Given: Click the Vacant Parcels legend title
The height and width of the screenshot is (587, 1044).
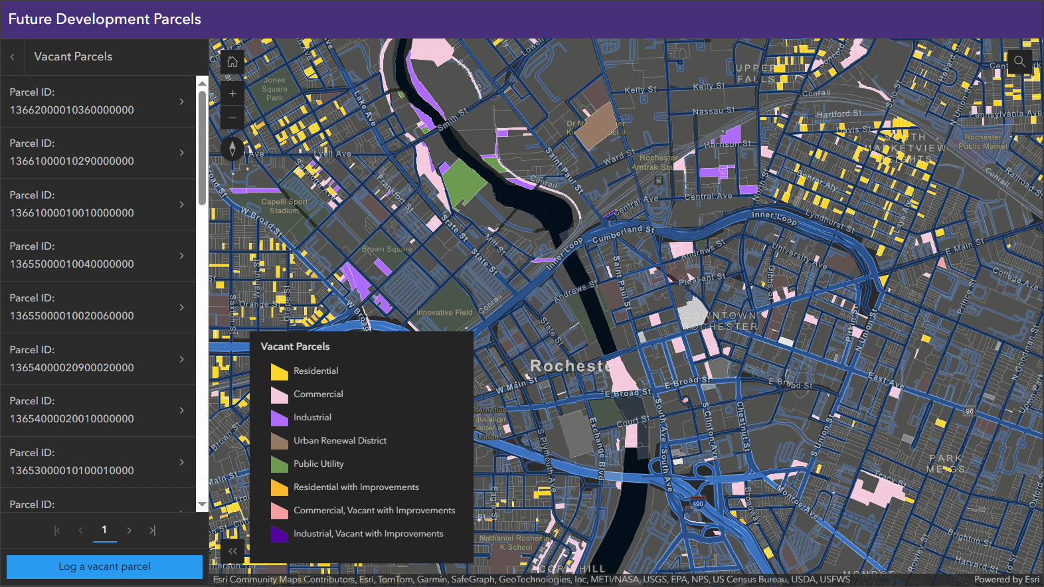Looking at the screenshot, I should point(295,347).
